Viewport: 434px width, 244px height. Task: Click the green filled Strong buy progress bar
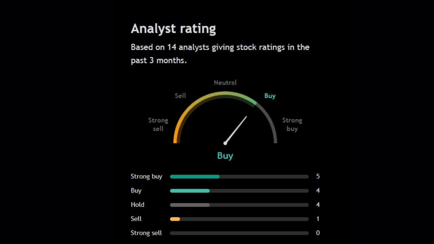click(195, 177)
